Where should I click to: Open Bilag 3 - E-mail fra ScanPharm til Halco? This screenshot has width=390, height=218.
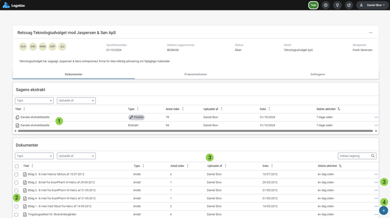pos(62,190)
